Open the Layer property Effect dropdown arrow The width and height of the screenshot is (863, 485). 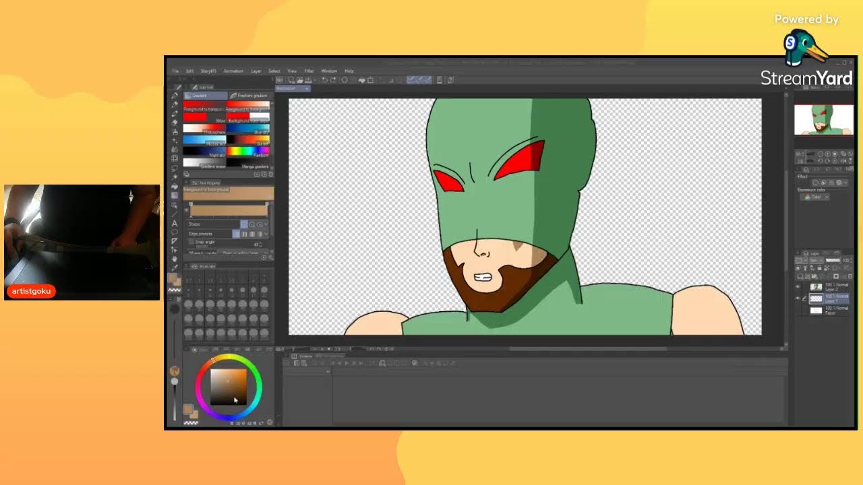(845, 183)
